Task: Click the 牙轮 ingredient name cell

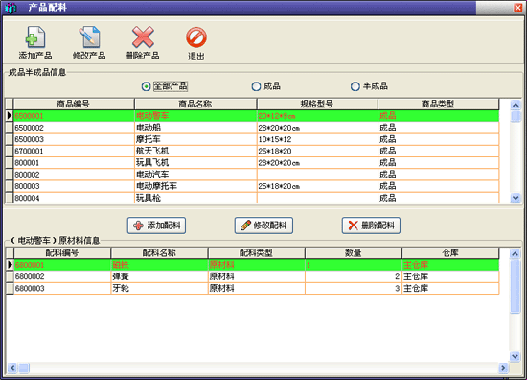Action: [159, 289]
